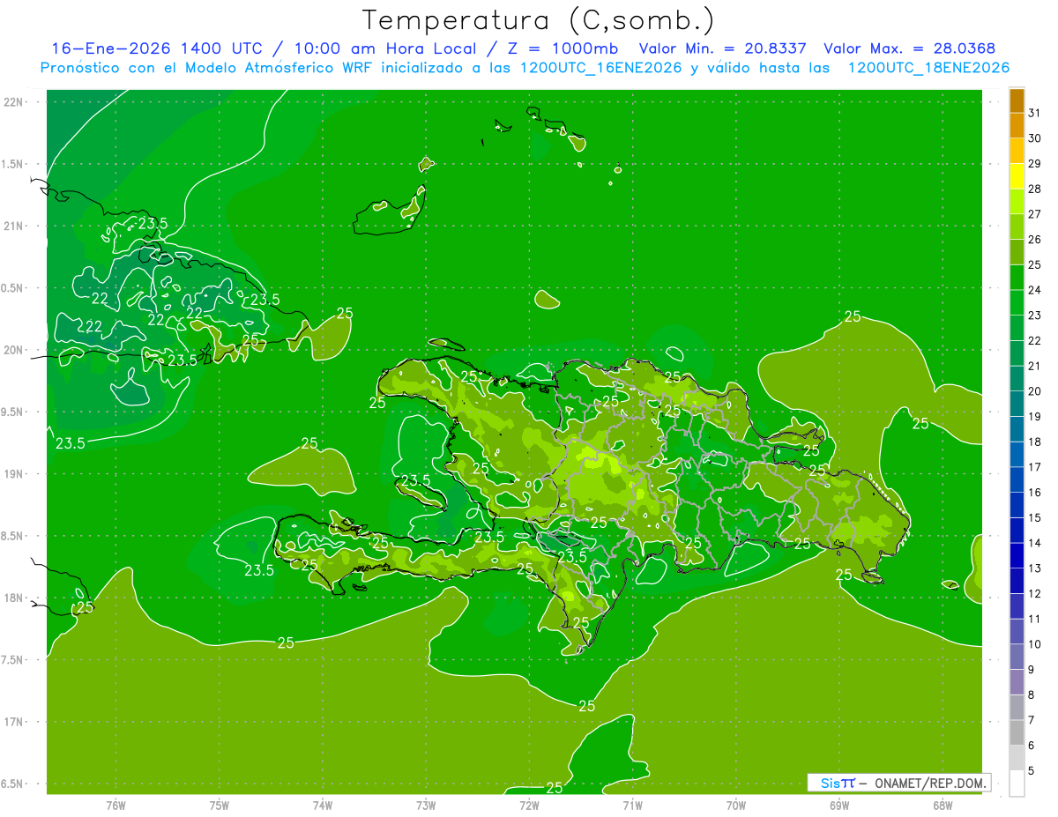The image size is (1058, 817).
Task: Click the "1200UTC_18ENE2026" valid-until time text
Action: click(x=928, y=68)
